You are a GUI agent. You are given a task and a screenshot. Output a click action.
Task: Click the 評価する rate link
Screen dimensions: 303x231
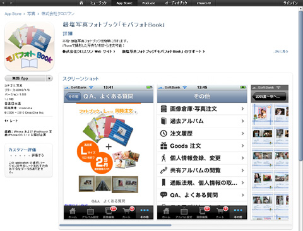(38, 155)
